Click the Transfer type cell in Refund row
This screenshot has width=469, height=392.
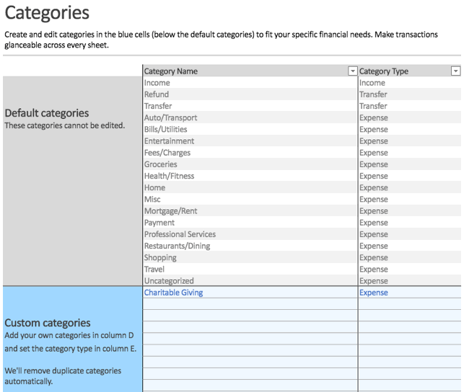(x=373, y=94)
